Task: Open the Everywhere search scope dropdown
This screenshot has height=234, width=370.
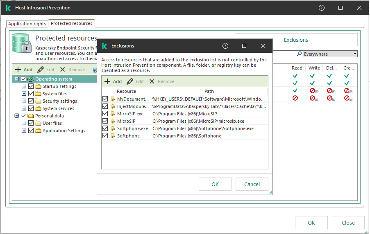Action: pyautogui.click(x=354, y=54)
